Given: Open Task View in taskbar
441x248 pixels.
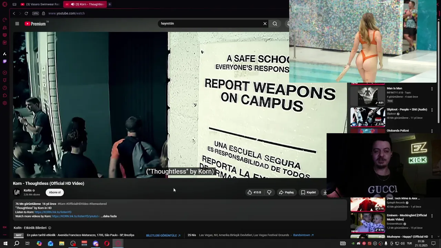Looking at the screenshot, I should pyautogui.click(x=28, y=244).
